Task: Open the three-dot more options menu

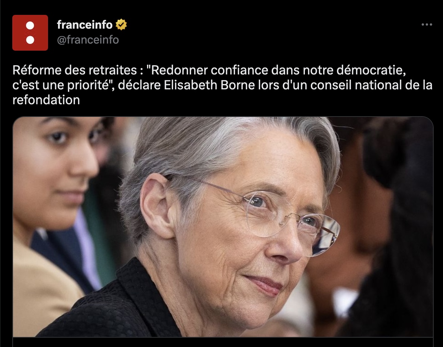Action: pos(427,25)
